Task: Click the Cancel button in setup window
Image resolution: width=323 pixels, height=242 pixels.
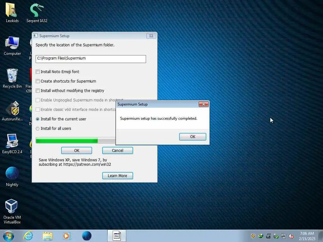Action: coord(117,150)
